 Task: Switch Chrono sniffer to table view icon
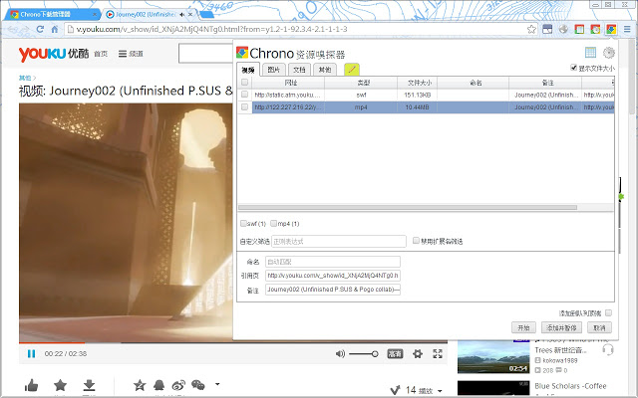point(590,52)
